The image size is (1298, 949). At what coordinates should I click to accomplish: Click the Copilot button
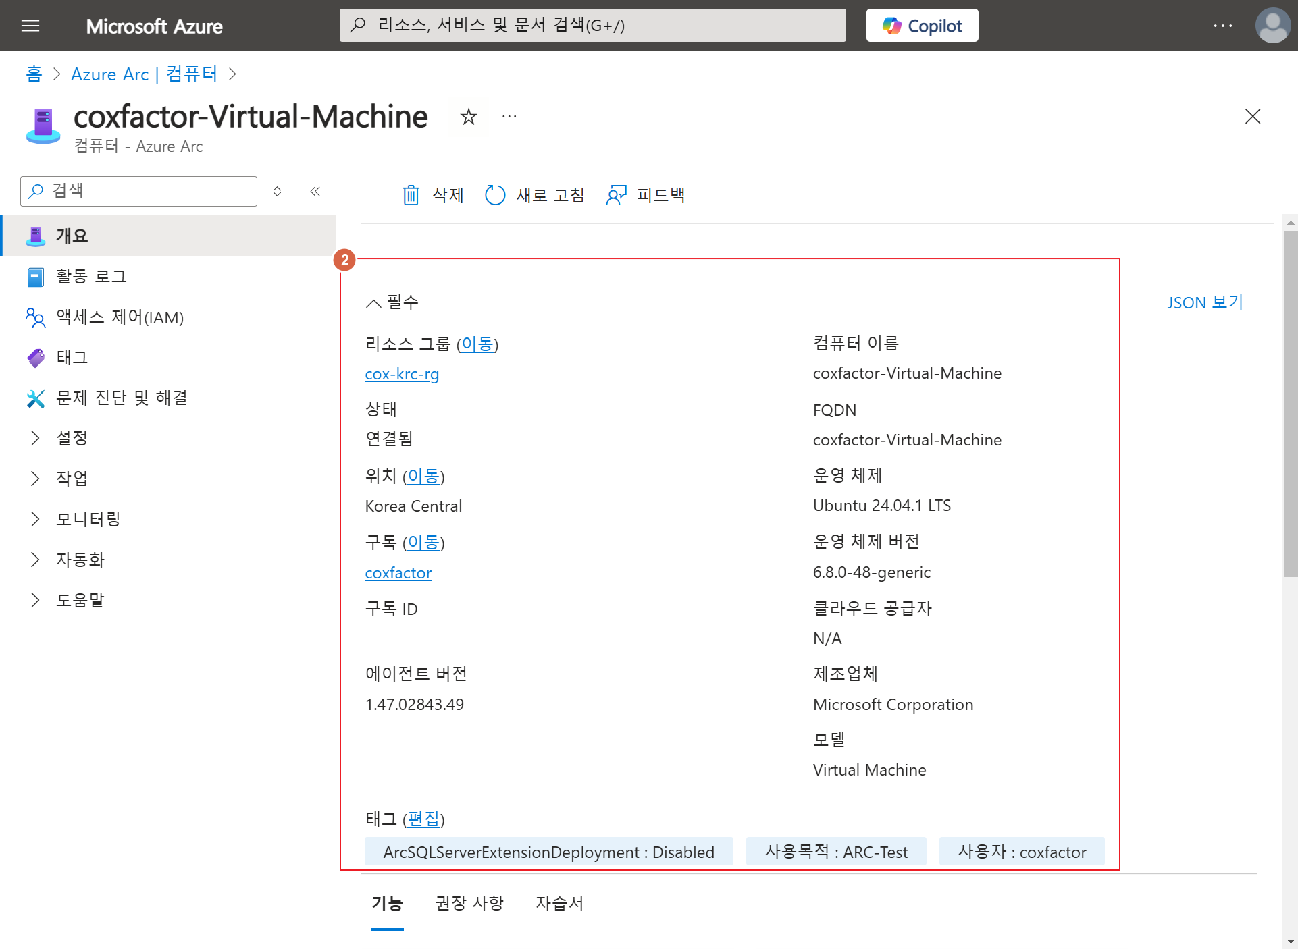click(x=922, y=26)
